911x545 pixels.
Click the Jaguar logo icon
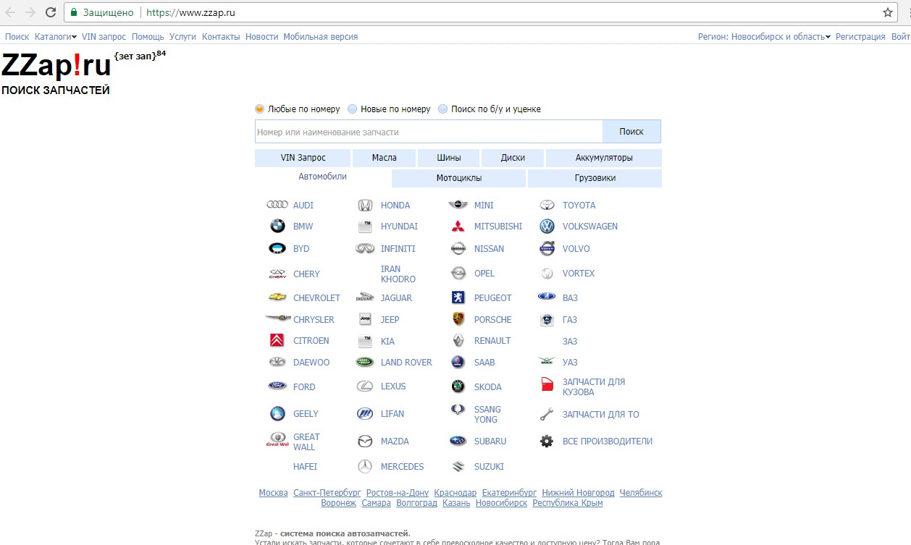pyautogui.click(x=365, y=297)
